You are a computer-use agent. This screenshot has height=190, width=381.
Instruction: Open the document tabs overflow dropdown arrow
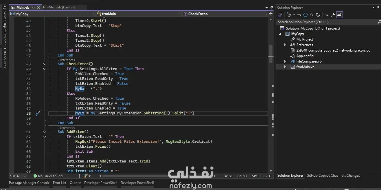(x=267, y=8)
